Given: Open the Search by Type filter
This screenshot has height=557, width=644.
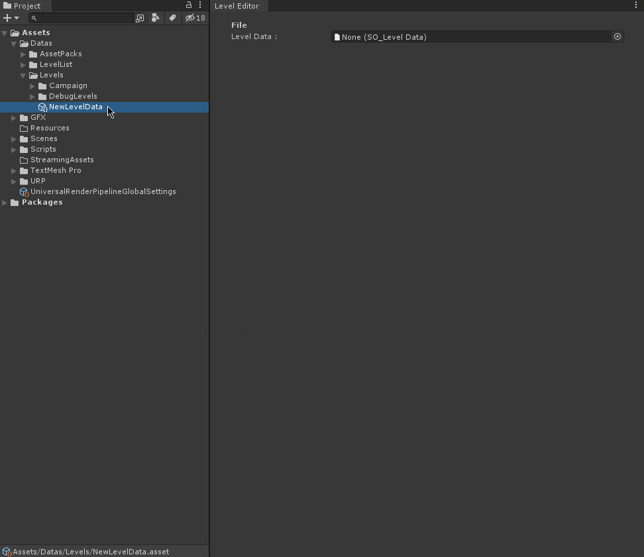Looking at the screenshot, I should pyautogui.click(x=156, y=18).
